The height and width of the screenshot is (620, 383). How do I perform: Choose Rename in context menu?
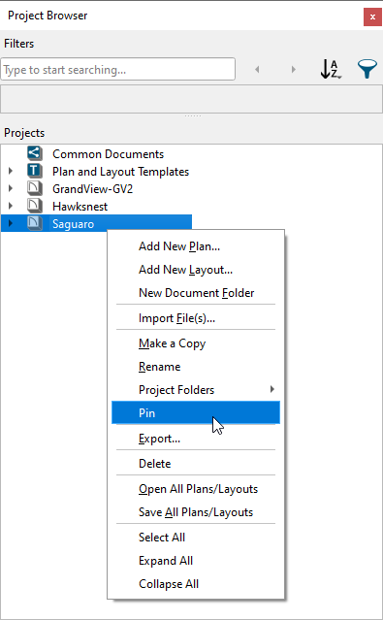[x=196, y=367]
